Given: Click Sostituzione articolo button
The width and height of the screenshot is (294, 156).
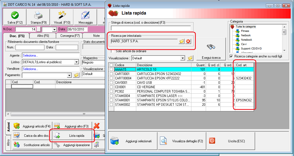Looking at the screenshot, I should [32, 145].
